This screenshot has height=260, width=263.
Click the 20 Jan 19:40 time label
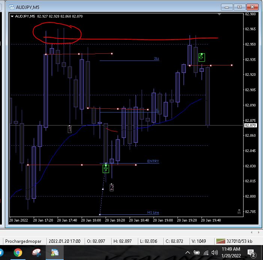point(211,220)
